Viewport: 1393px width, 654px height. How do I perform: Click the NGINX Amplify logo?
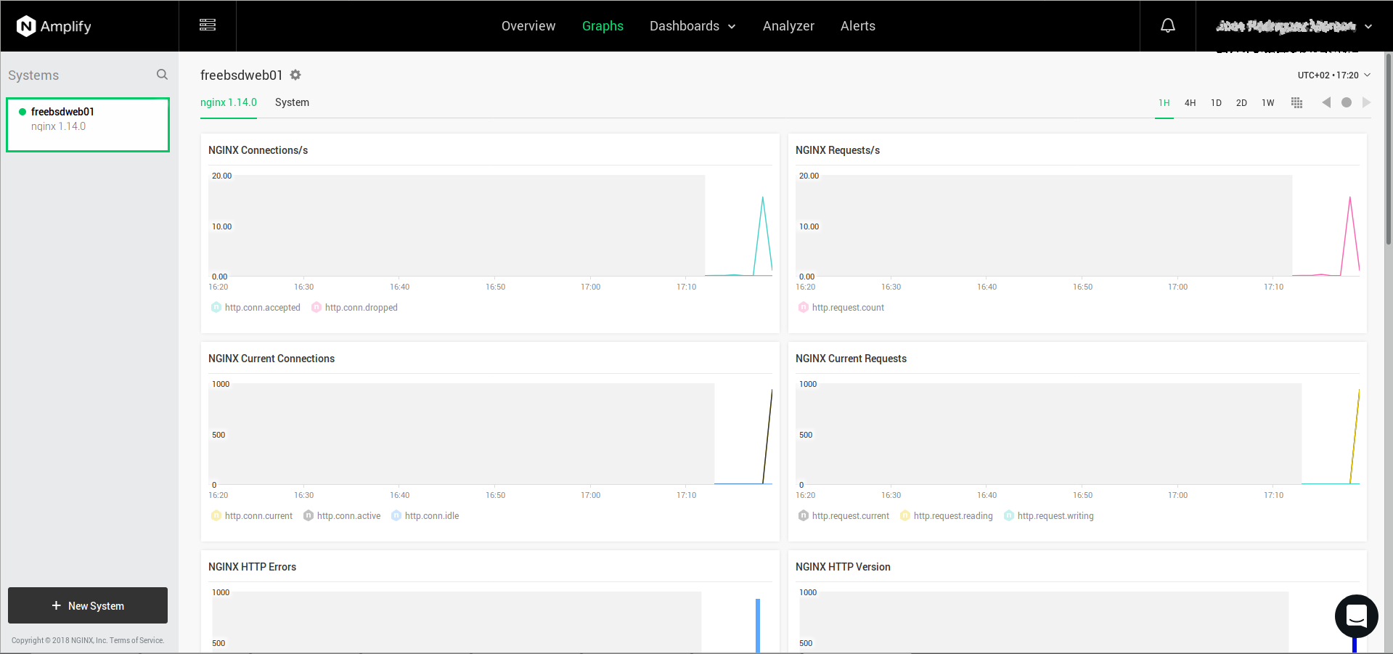point(54,26)
